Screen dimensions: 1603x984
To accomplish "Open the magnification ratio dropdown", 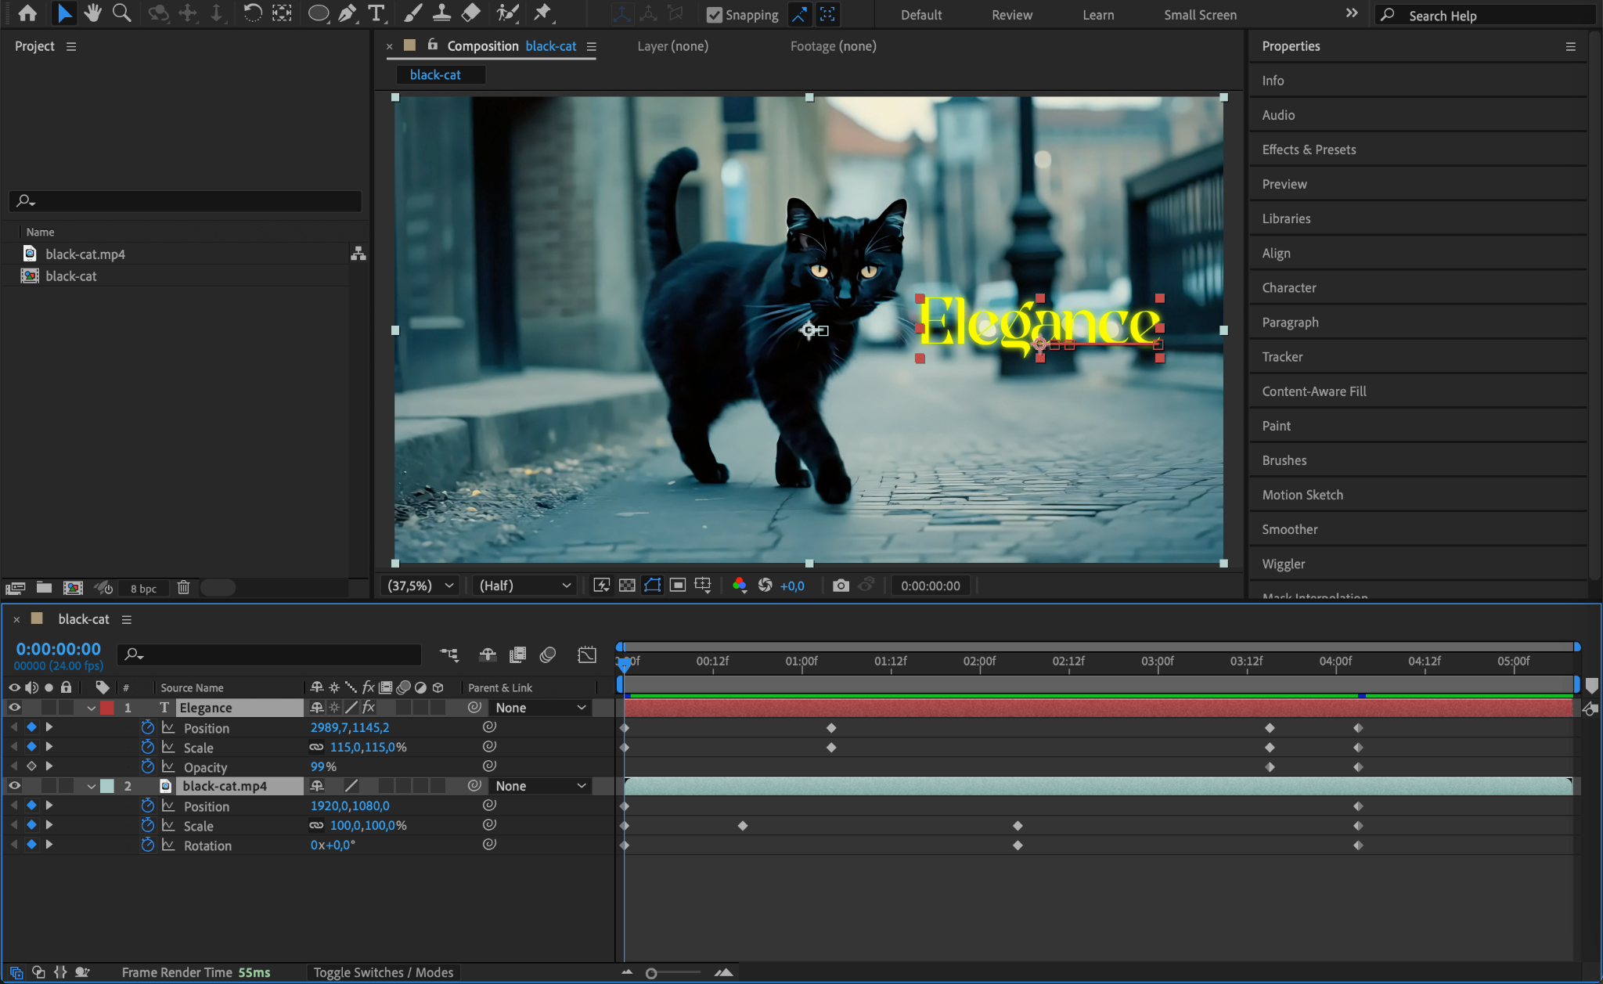I will tap(420, 586).
